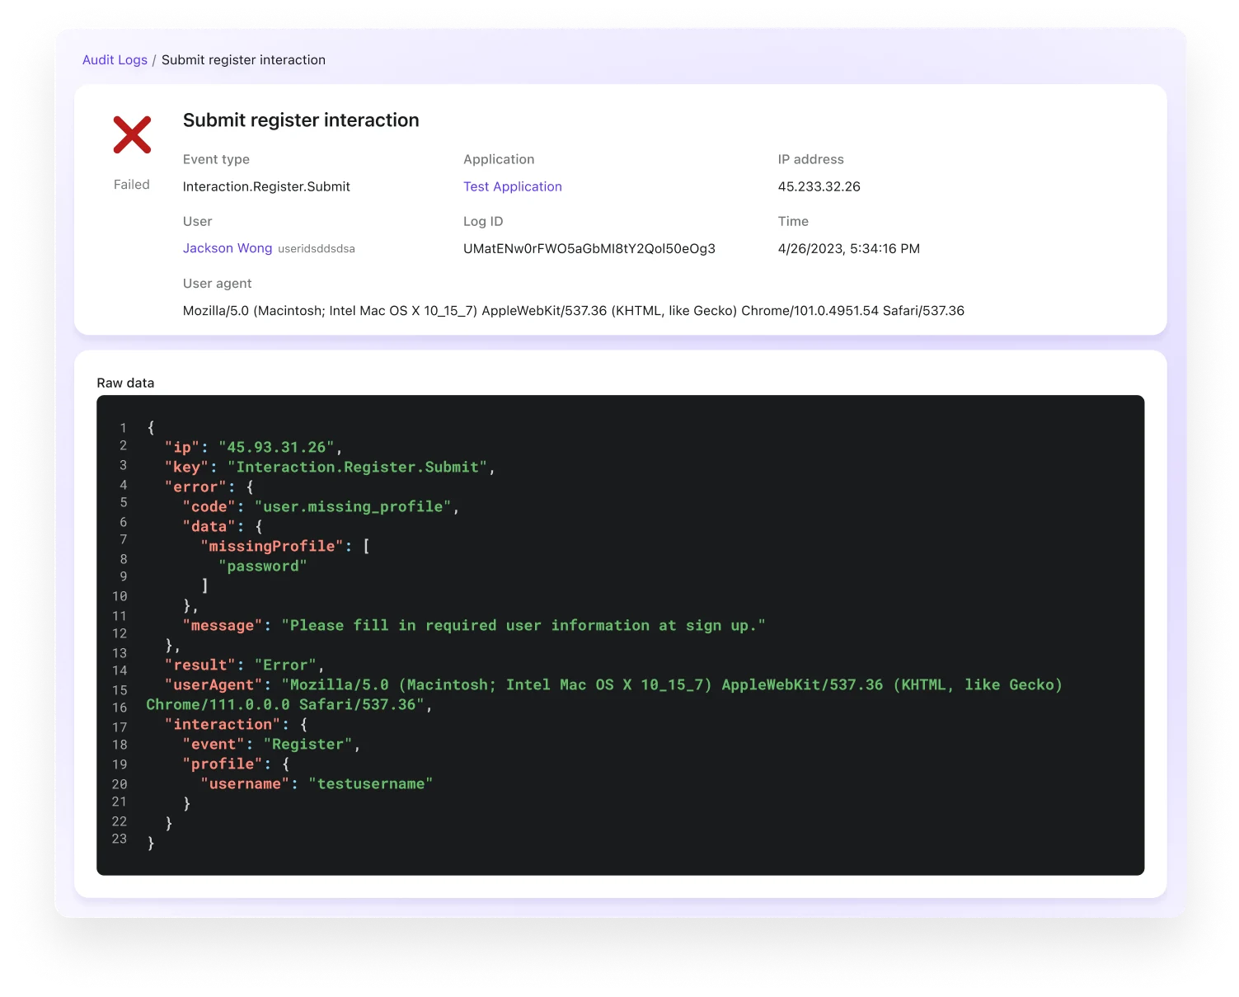
Task: Open the Test Application link
Action: tap(512, 186)
